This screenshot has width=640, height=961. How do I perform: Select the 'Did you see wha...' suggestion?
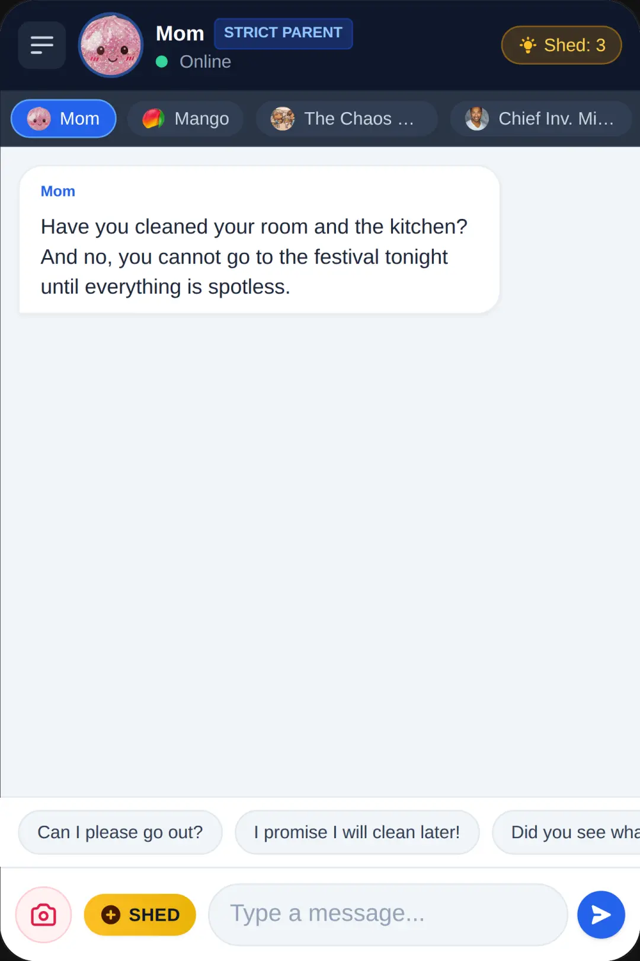coord(567,832)
